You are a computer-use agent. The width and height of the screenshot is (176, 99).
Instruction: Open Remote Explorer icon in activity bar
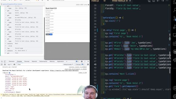tap(175, 35)
